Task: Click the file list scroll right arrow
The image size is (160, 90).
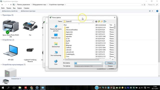Action: tap(113, 59)
